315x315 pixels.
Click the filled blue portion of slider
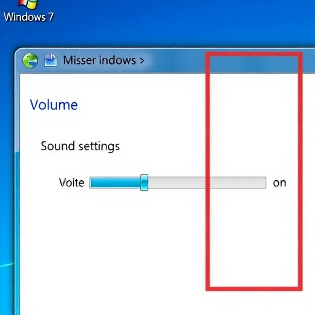pos(116,183)
